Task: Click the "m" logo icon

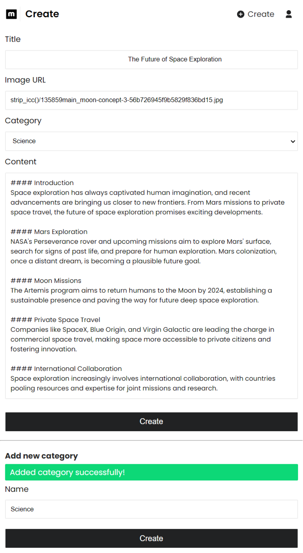Action: [11, 14]
